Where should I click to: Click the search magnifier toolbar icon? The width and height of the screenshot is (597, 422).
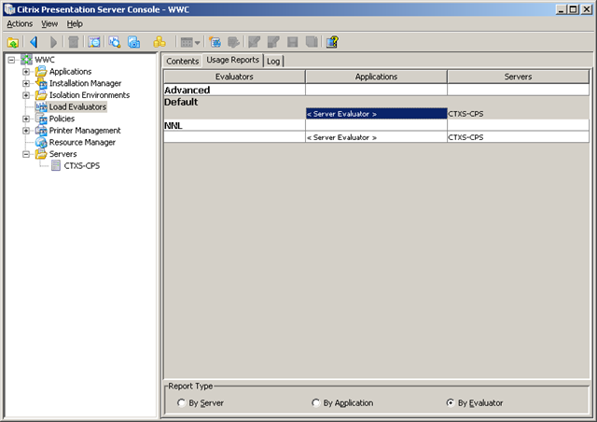tap(115, 42)
